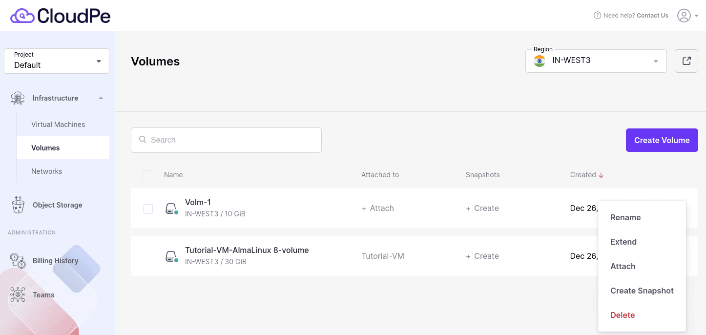Switch to Virtual Machines in sidebar
This screenshot has width=706, height=335.
pyautogui.click(x=58, y=124)
